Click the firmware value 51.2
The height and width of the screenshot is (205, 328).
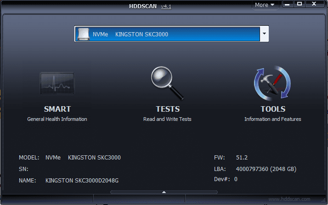pos(242,158)
